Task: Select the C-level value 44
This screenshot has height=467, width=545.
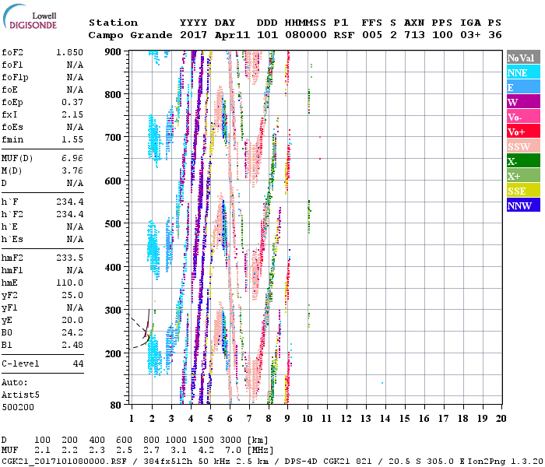Action: (78, 363)
